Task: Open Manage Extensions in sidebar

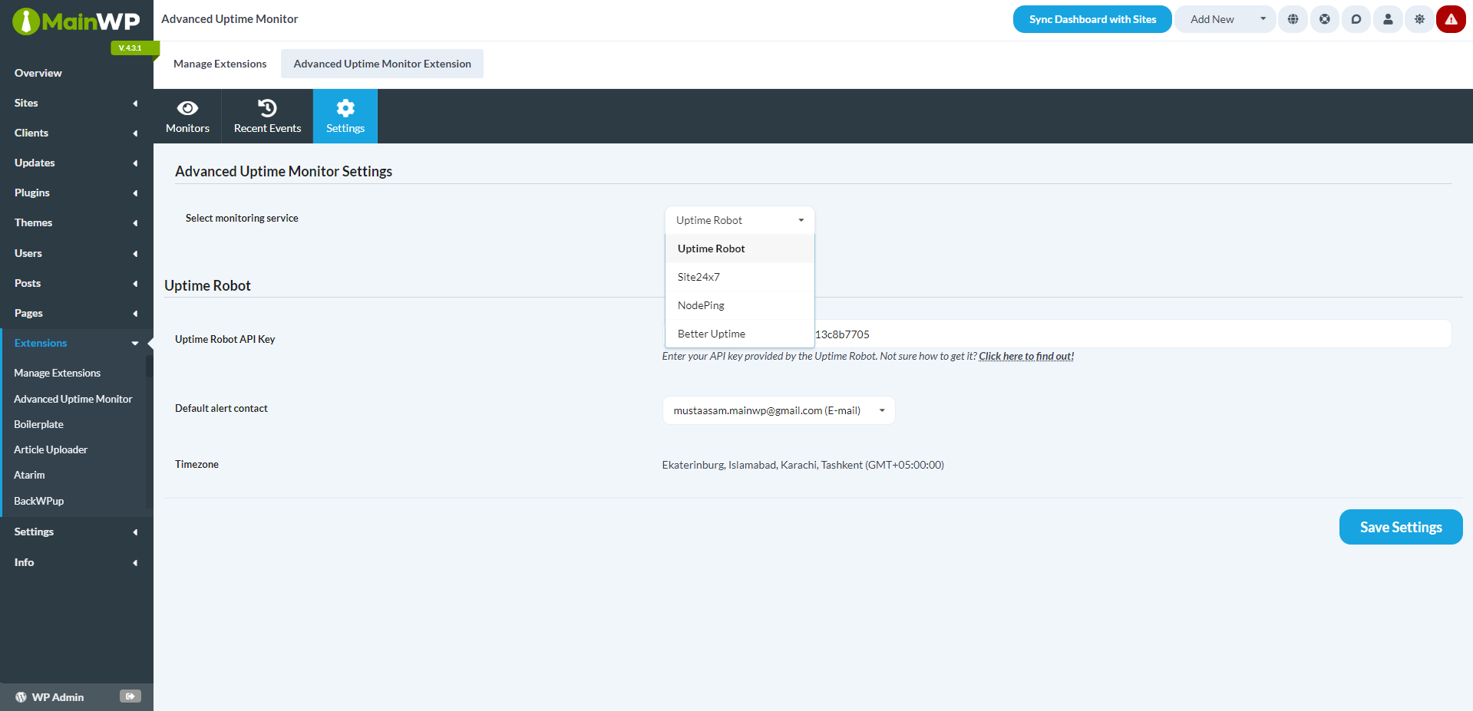Action: [x=58, y=373]
